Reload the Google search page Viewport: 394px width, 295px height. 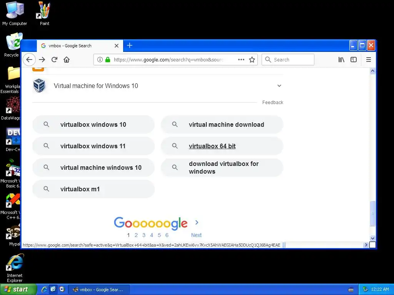click(54, 60)
